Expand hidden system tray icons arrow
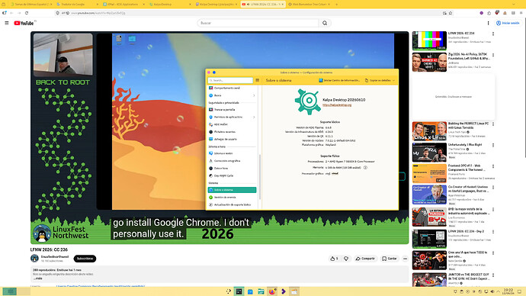The width and height of the screenshot is (526, 296). 498,291
